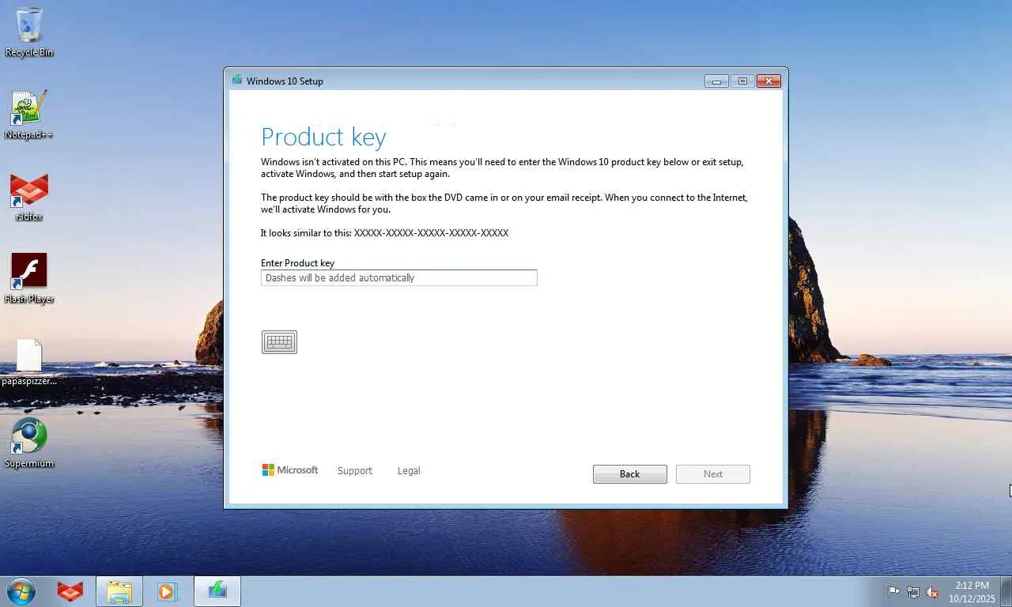1012x607 pixels.
Task: Select the Notepad++ desktop shortcut
Action: tap(29, 115)
